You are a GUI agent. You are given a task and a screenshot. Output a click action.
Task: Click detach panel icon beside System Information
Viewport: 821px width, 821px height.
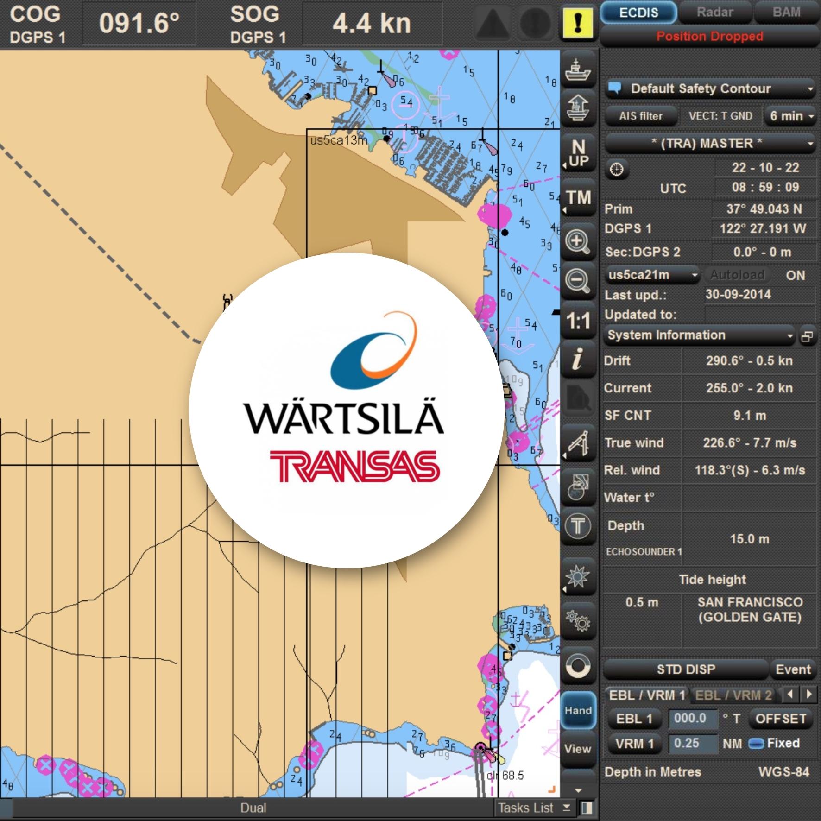(808, 336)
